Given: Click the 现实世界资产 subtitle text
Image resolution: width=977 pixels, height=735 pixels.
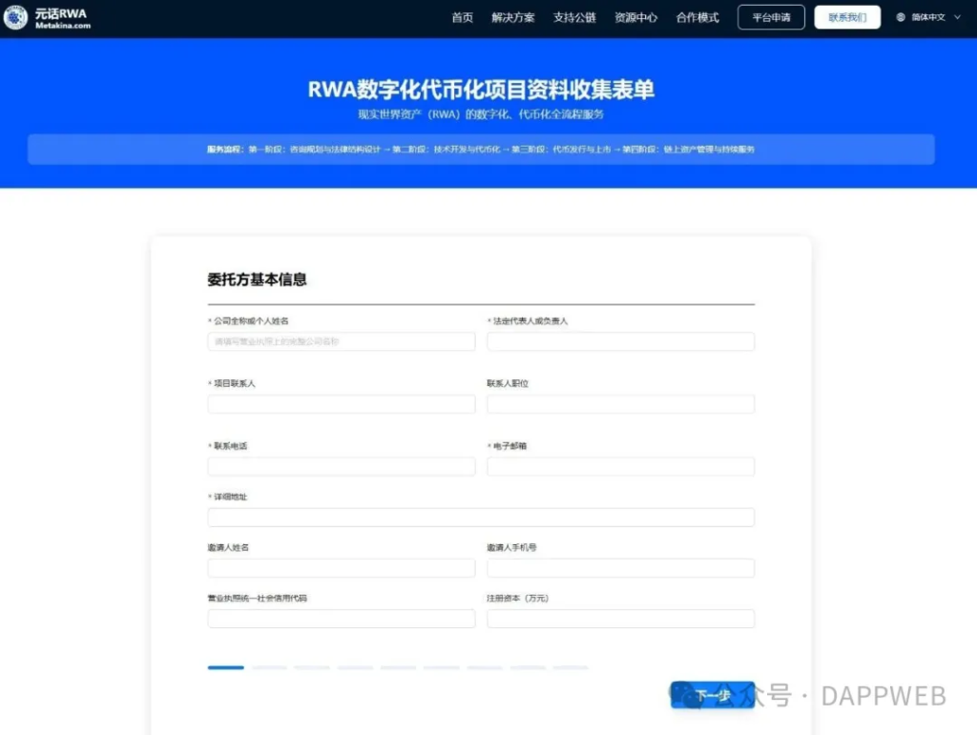Looking at the screenshot, I should pyautogui.click(x=481, y=114).
